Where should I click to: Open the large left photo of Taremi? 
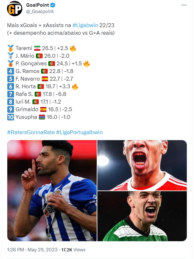52,191
